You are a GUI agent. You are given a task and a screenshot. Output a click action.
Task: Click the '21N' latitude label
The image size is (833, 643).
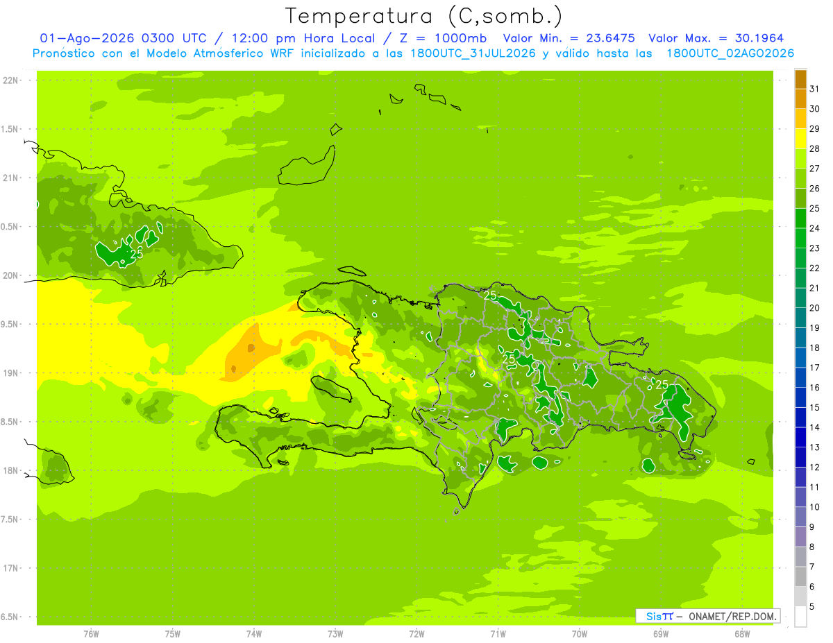(11, 178)
